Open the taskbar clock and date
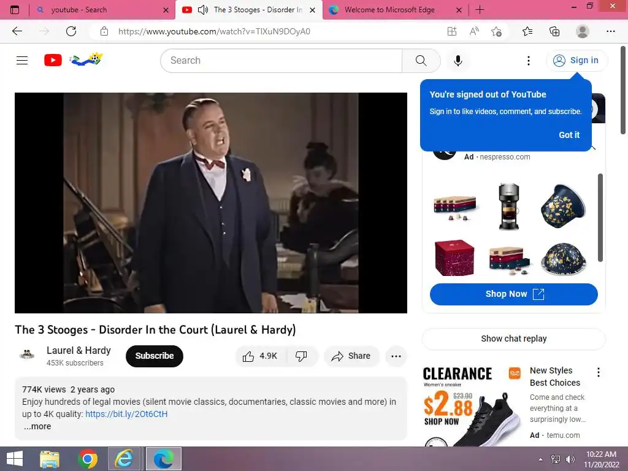This screenshot has height=471, width=628. click(x=601, y=459)
